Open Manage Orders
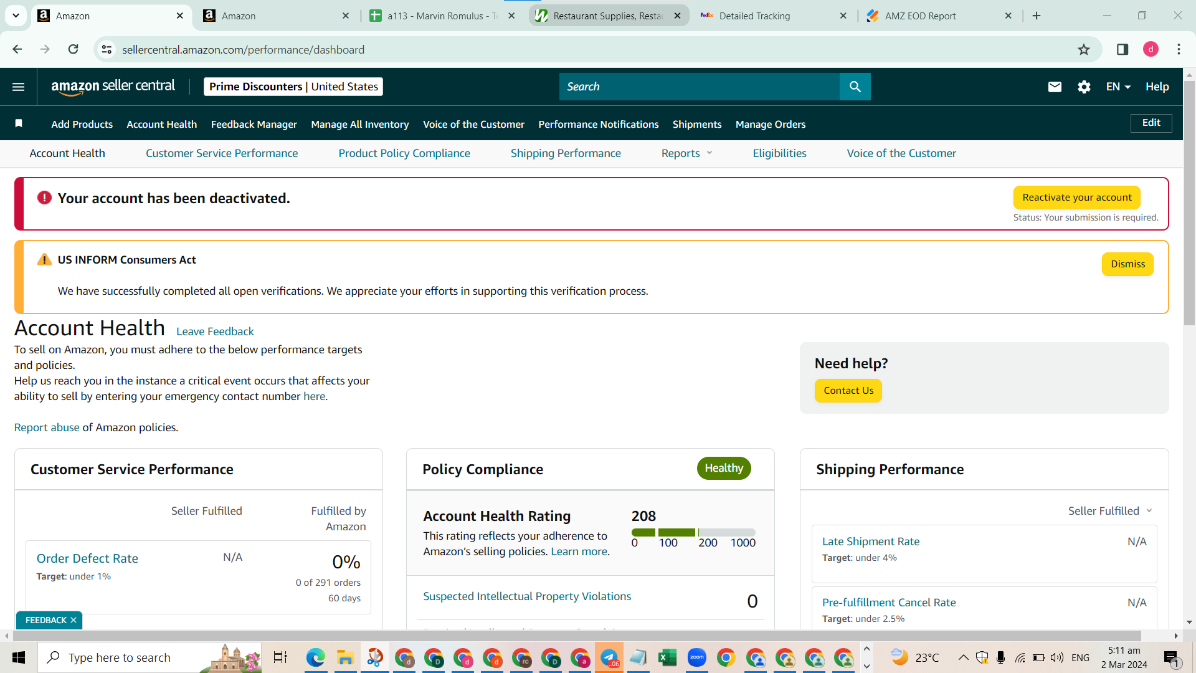Image resolution: width=1196 pixels, height=673 pixels. 771,124
